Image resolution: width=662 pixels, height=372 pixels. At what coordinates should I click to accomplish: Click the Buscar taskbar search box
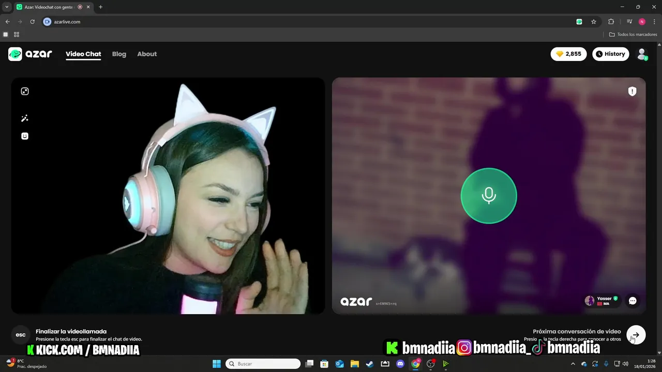[263, 364]
